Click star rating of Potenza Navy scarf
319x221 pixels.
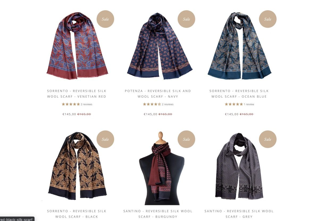point(152,104)
